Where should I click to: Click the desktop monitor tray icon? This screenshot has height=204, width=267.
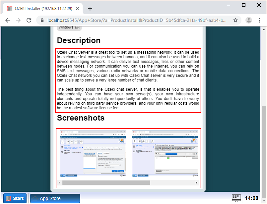236,198
